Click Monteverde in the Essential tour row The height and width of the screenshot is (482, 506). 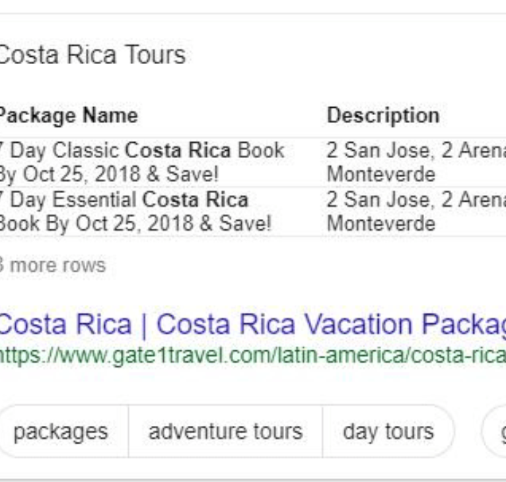pos(381,223)
